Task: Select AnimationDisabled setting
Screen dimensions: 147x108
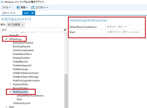Action: pos(23,43)
